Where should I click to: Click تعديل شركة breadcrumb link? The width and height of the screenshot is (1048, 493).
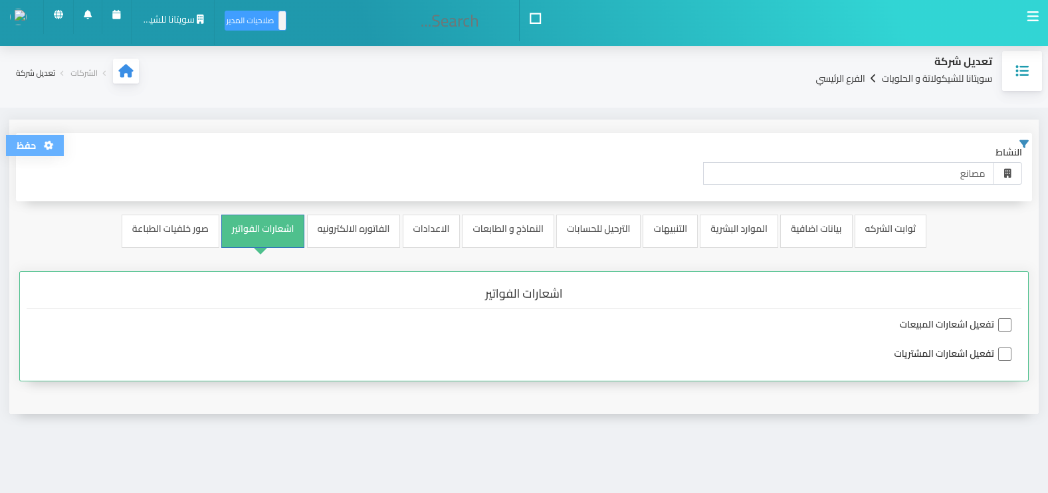35,73
